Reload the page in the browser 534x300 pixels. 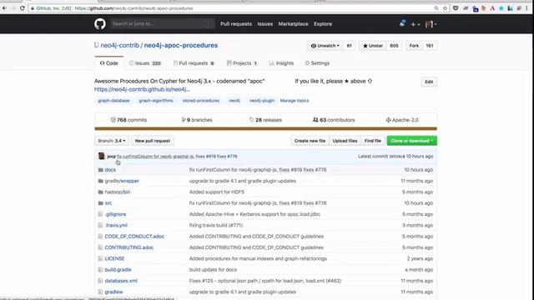click(23, 8)
